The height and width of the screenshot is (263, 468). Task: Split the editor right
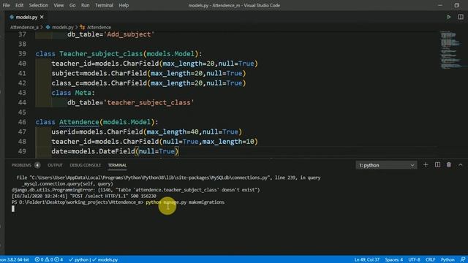(x=461, y=17)
